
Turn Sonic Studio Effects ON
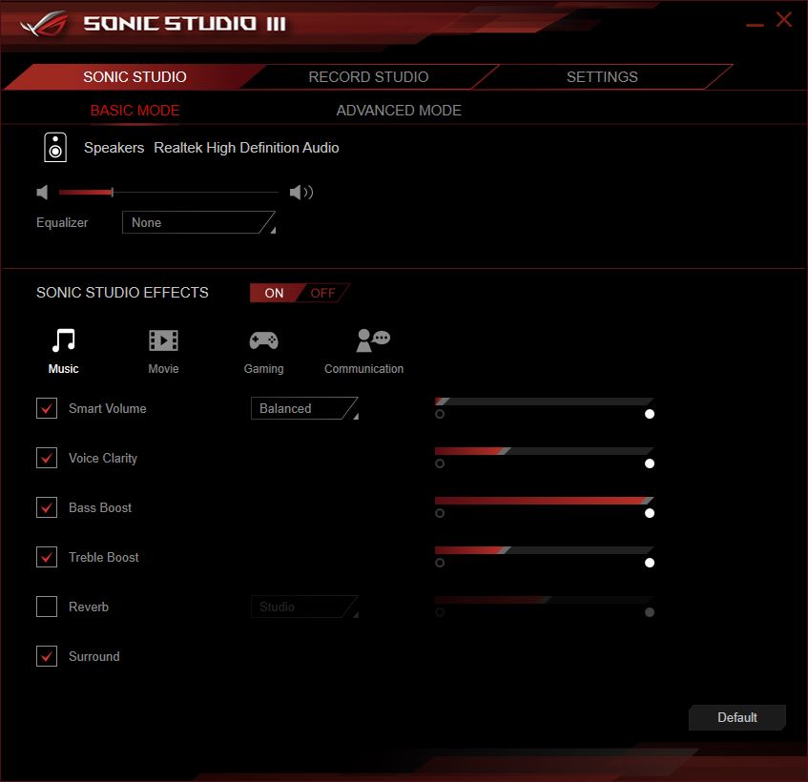tap(274, 293)
